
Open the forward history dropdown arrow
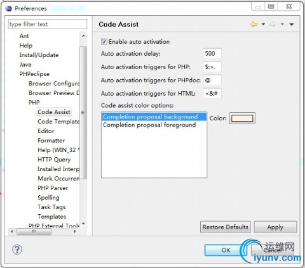click(x=282, y=24)
